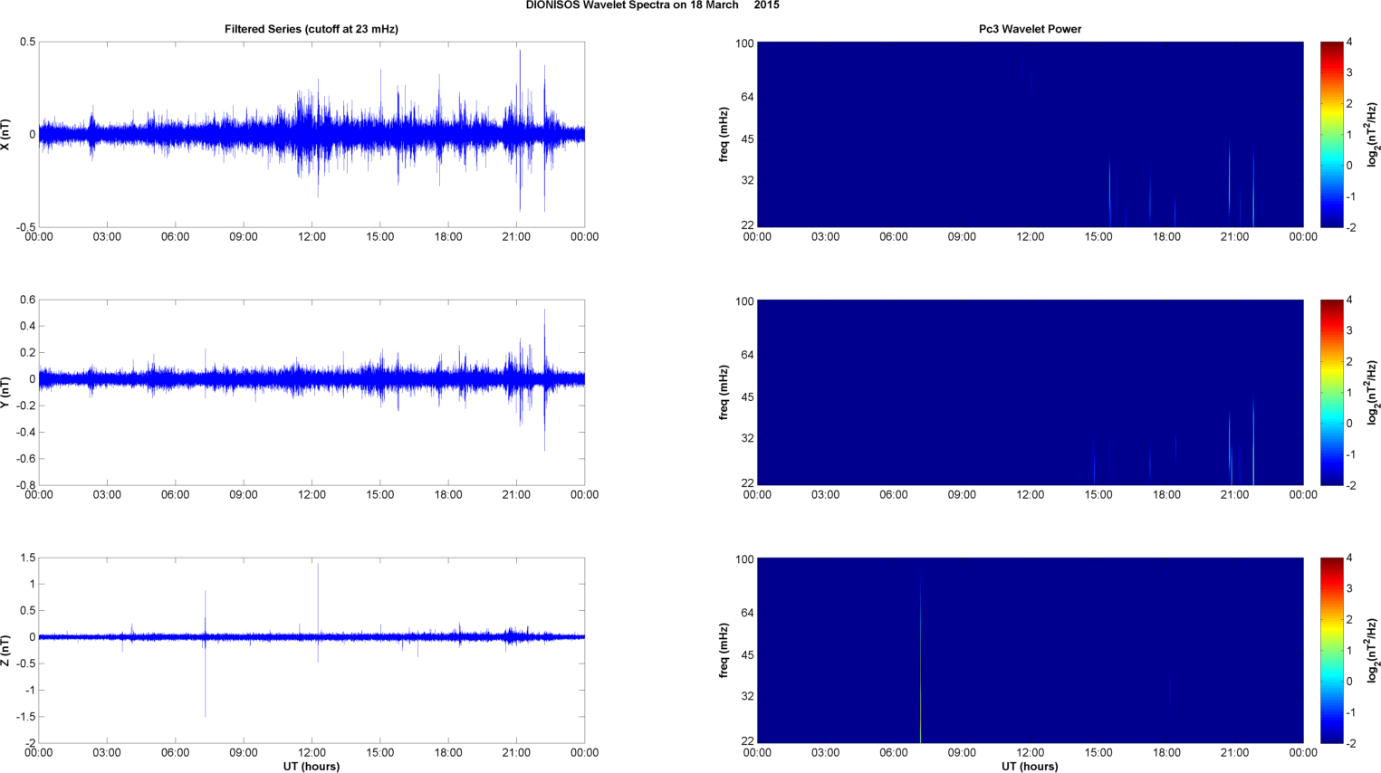This screenshot has height=773, width=1381.
Task: Click the yellow-green streak in the Z spectrogram
Action: click(x=920, y=661)
